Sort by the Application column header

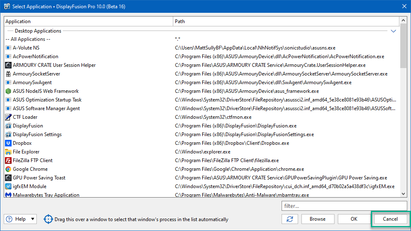[88, 21]
